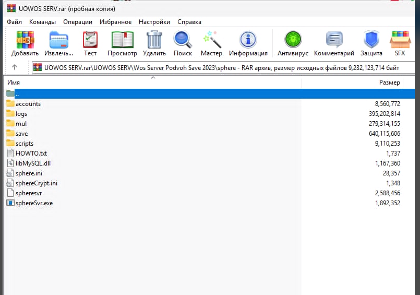Click the sphereSvr.exe application icon
The width and height of the screenshot is (420, 295).
tap(10, 203)
